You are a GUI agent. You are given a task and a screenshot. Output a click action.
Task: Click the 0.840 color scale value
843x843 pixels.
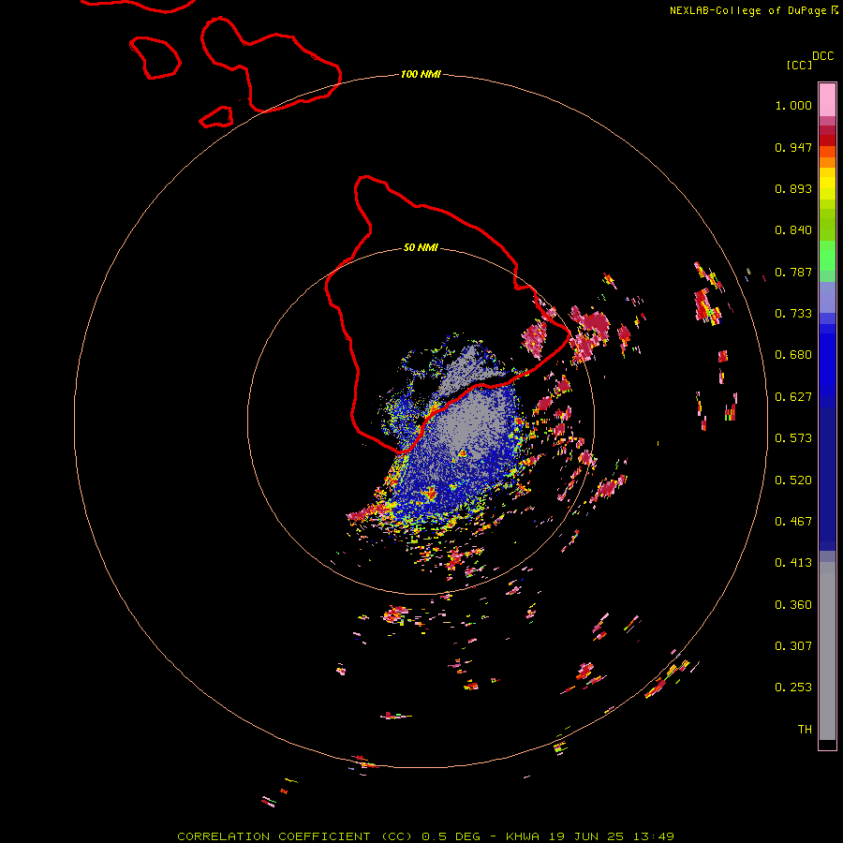coord(793,230)
